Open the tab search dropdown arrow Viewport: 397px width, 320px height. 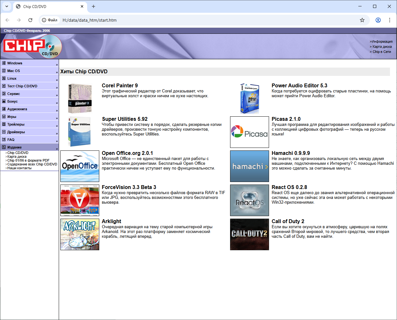[x=7, y=6]
